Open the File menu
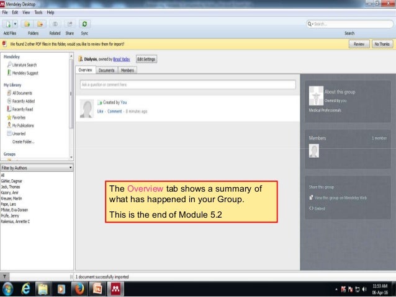 (x=5, y=12)
